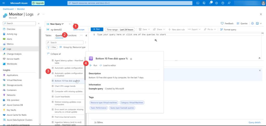Image resolution: width=266 pixels, height=126 pixels.
Task: Open Overview in the left menu
Action: [11, 29]
